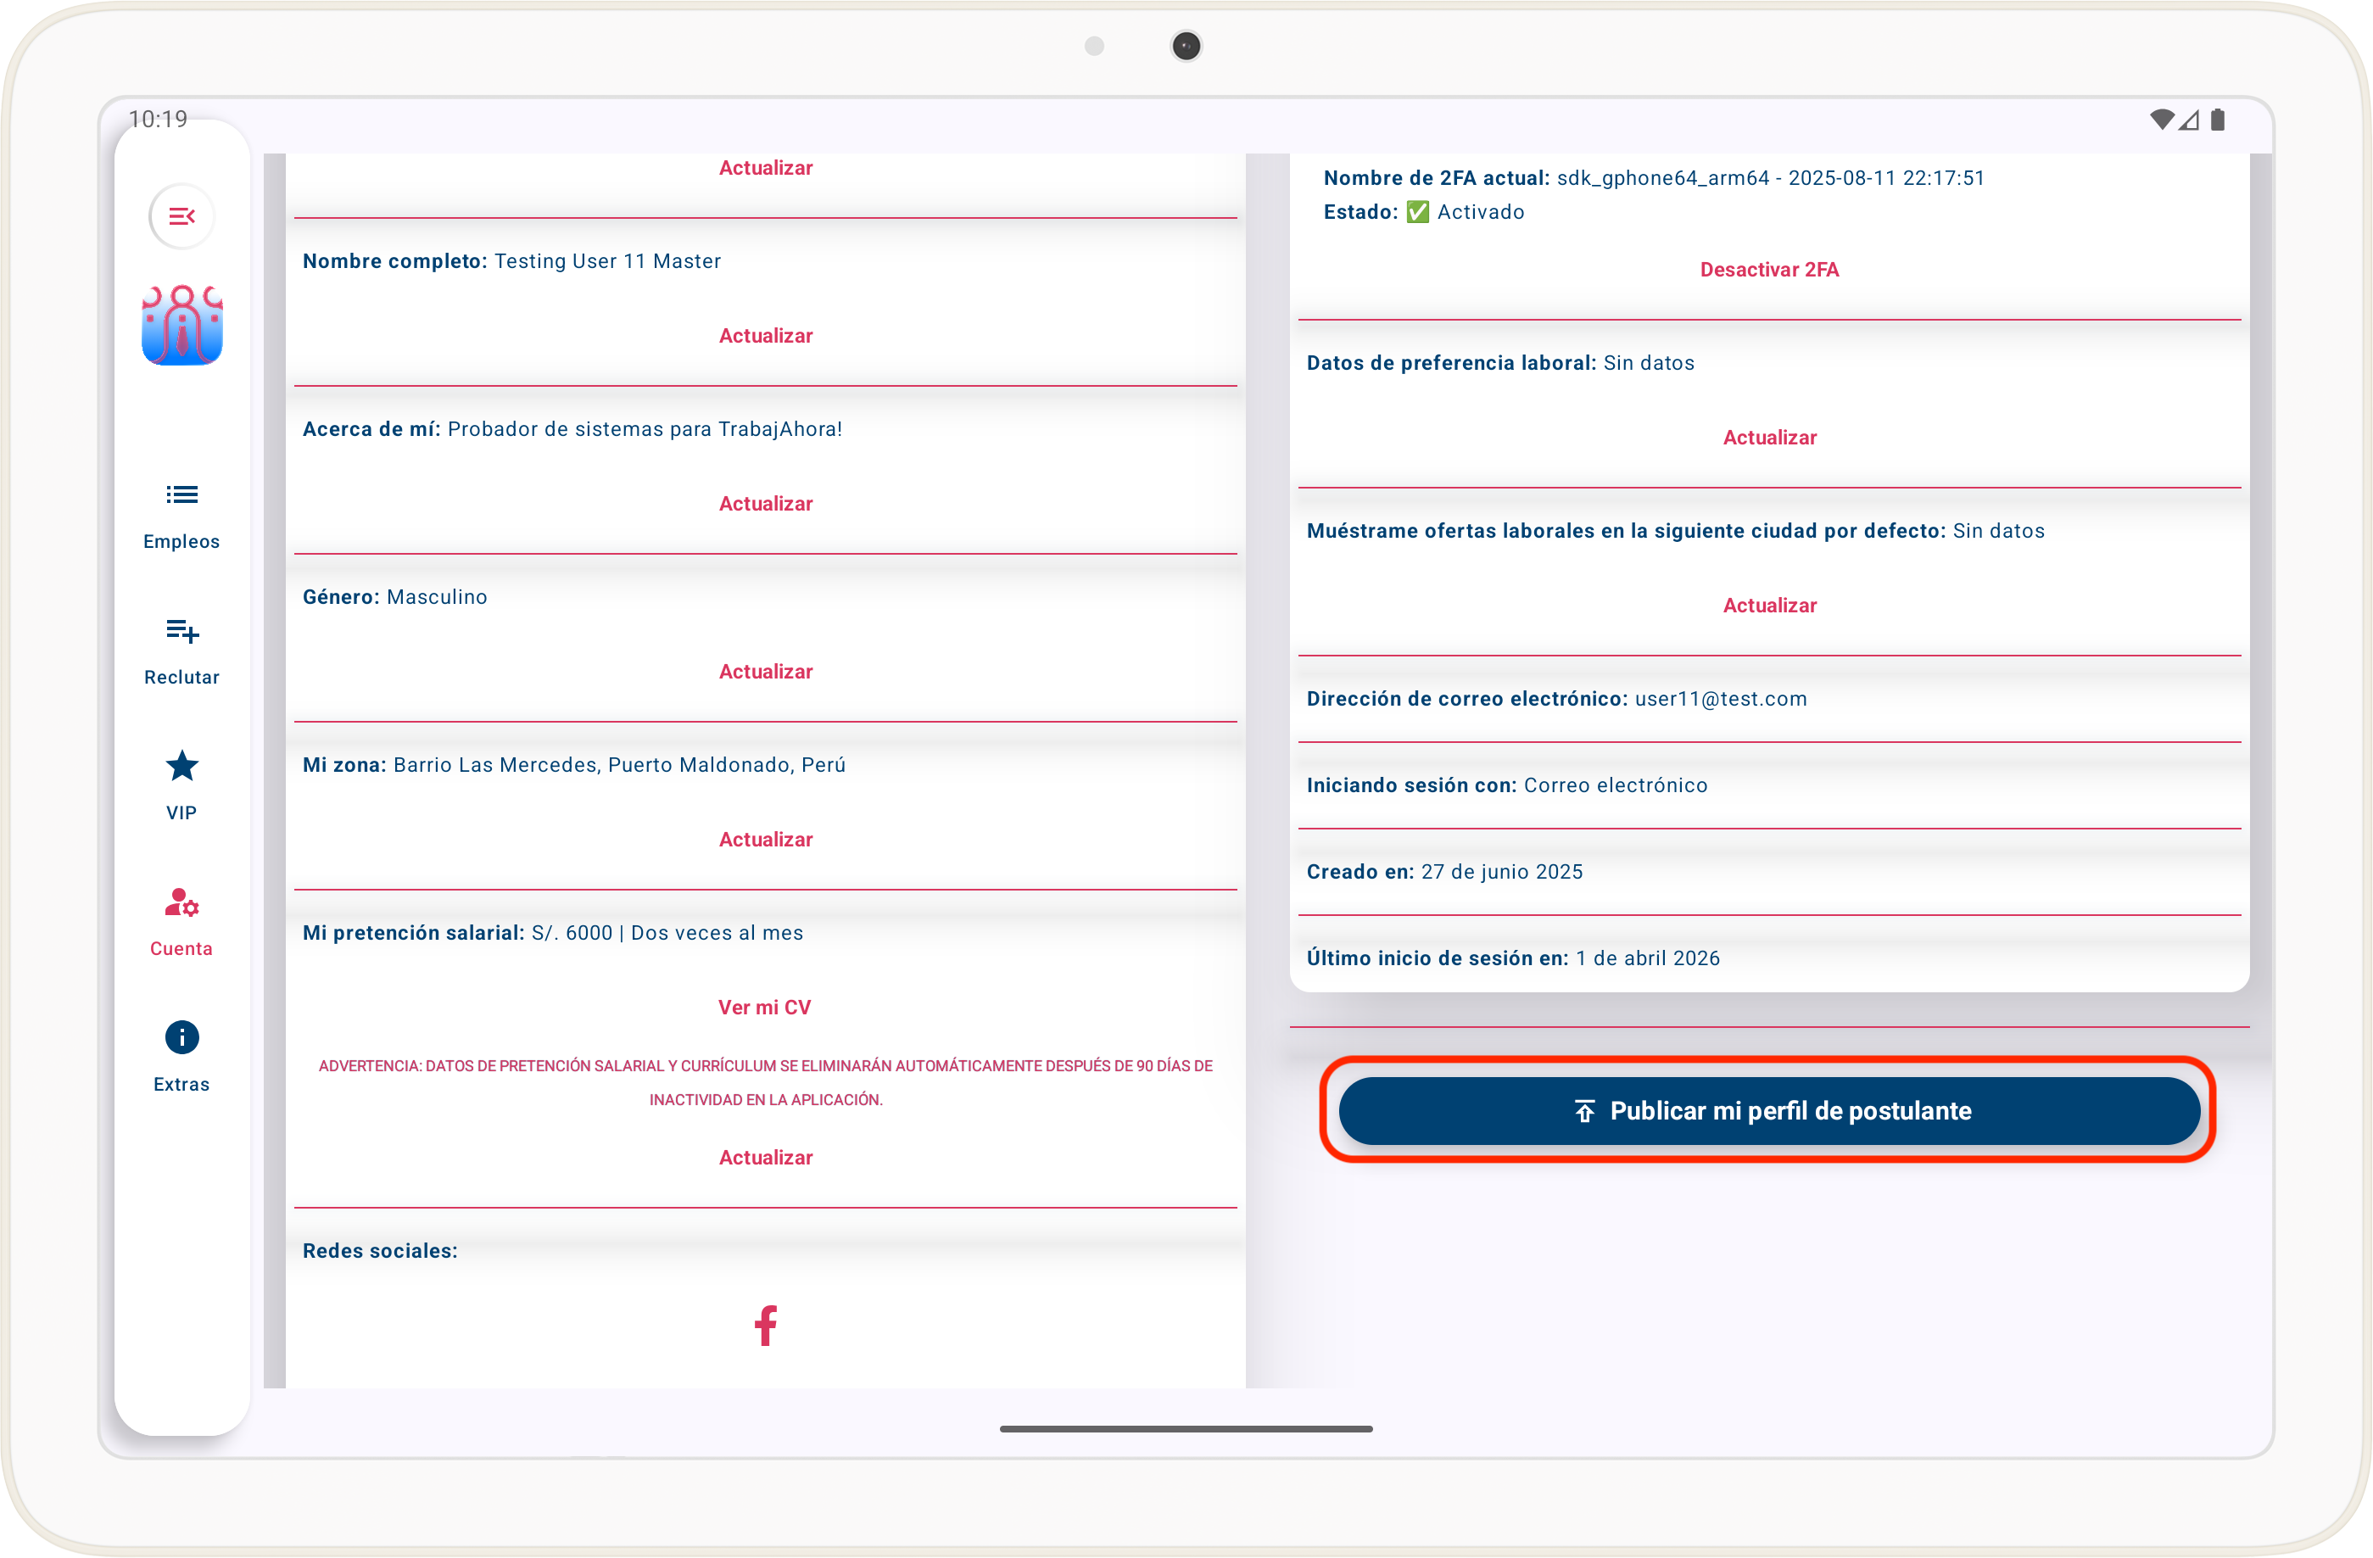Viewport: 2373px width, 1558px height.
Task: Open the Reclutar add-list icon
Action: pyautogui.click(x=181, y=631)
